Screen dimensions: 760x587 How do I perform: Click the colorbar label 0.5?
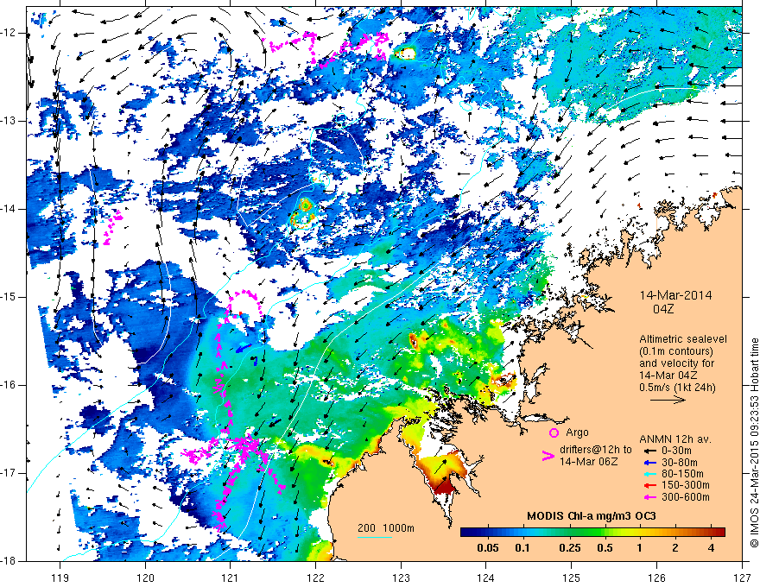tap(605, 548)
